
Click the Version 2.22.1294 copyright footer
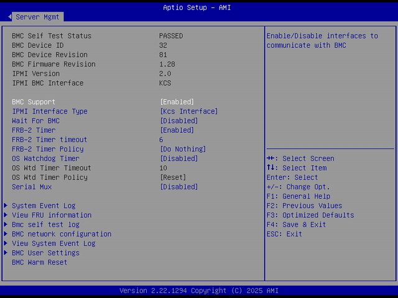(199, 291)
